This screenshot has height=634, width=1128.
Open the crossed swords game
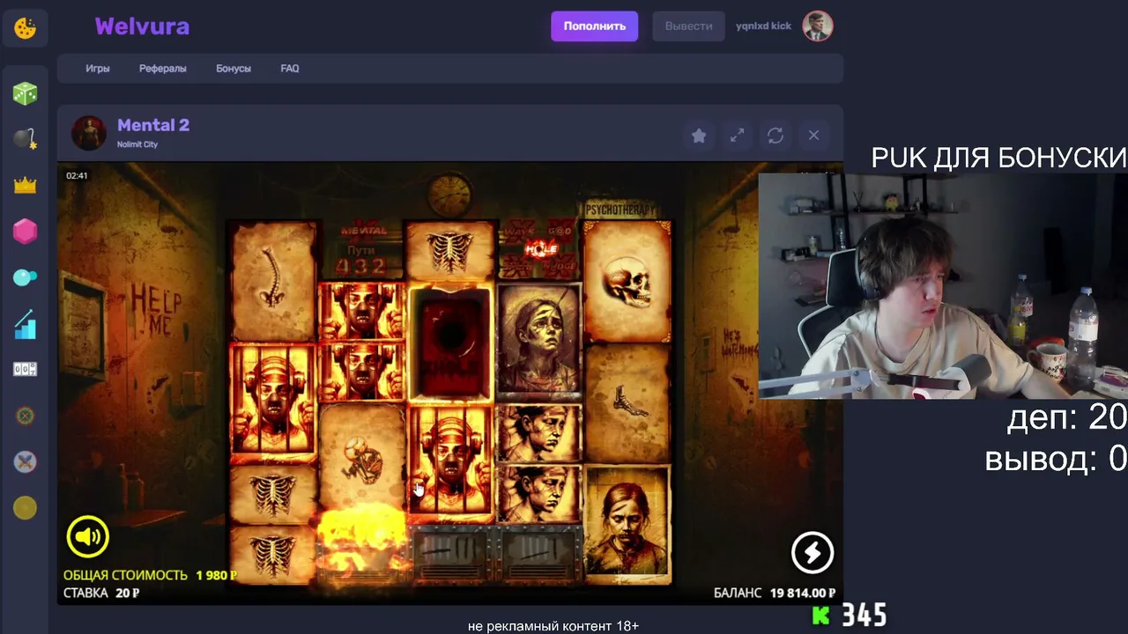coord(25,461)
